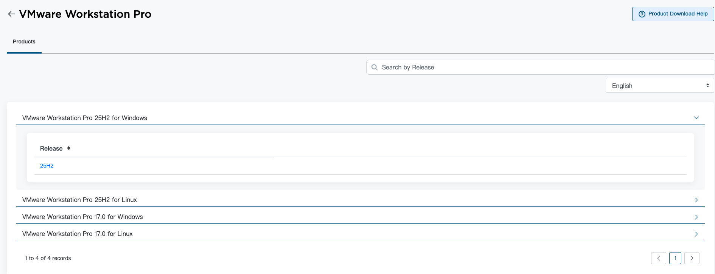Click VMware Workstation Pro 25H2 for Windows title

point(85,118)
